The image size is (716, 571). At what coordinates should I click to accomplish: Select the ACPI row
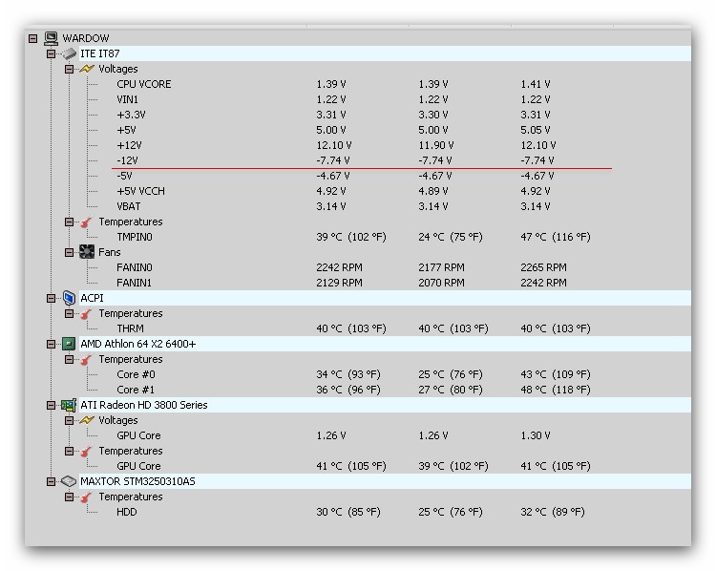pyautogui.click(x=385, y=298)
